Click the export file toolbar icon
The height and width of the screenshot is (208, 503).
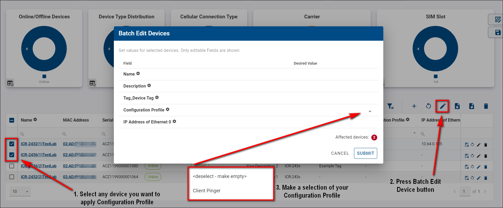(x=472, y=106)
